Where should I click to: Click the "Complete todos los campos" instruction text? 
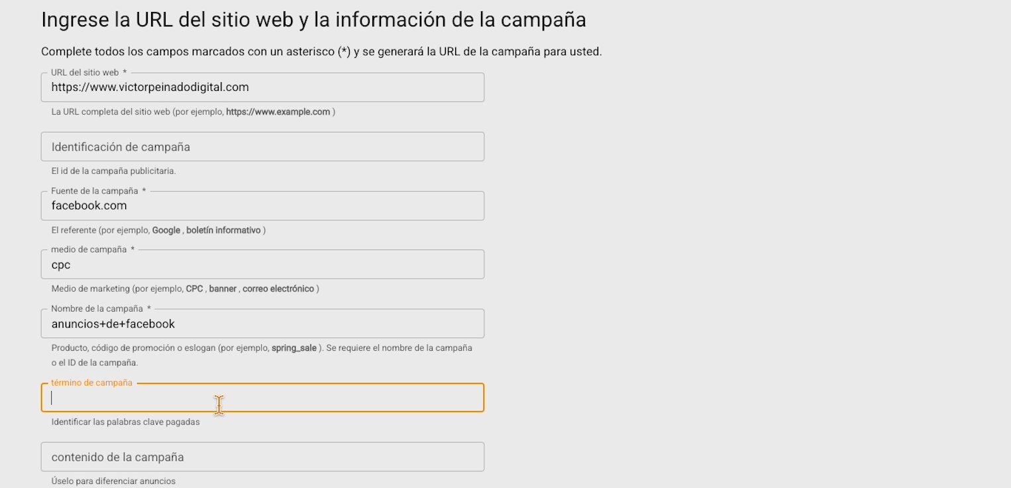(321, 52)
